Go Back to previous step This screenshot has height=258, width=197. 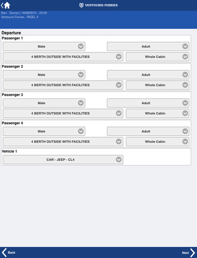tap(9, 253)
